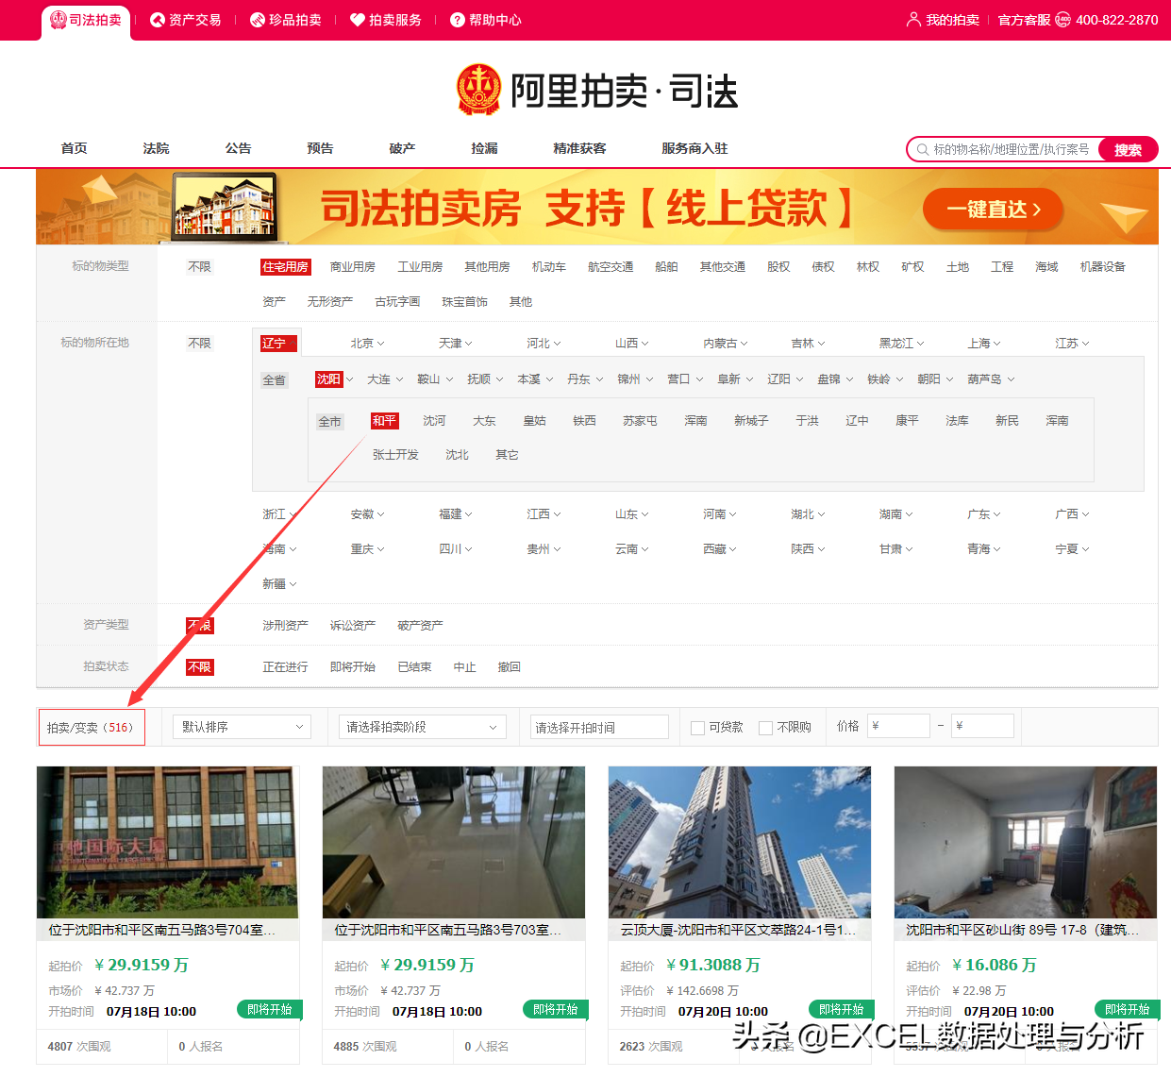Open the 南五马路3号703室 listing thumbnail

pyautogui.click(x=453, y=842)
